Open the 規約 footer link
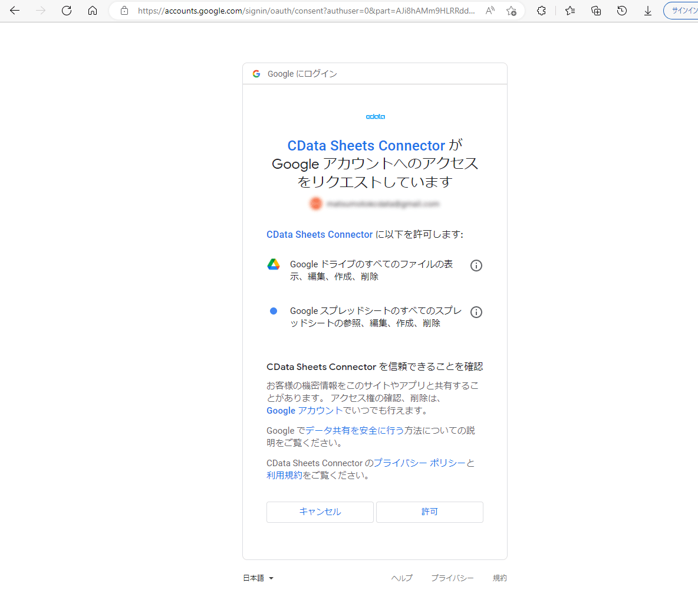 pyautogui.click(x=499, y=578)
